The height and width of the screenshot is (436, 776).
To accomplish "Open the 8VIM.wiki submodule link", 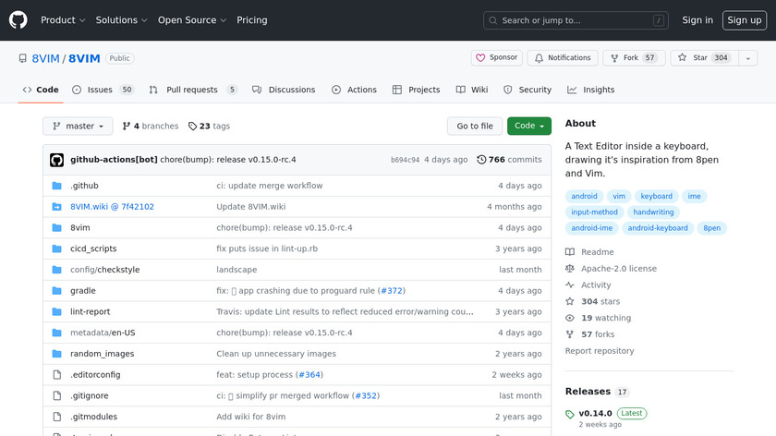I will (112, 207).
